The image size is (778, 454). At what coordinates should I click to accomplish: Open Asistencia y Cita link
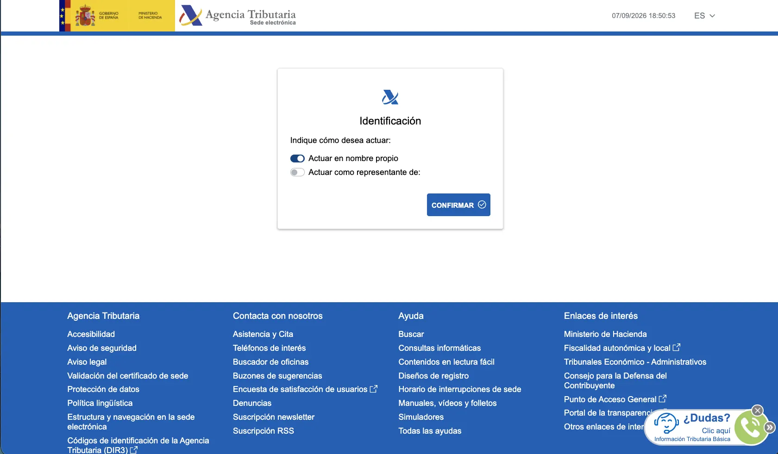263,334
